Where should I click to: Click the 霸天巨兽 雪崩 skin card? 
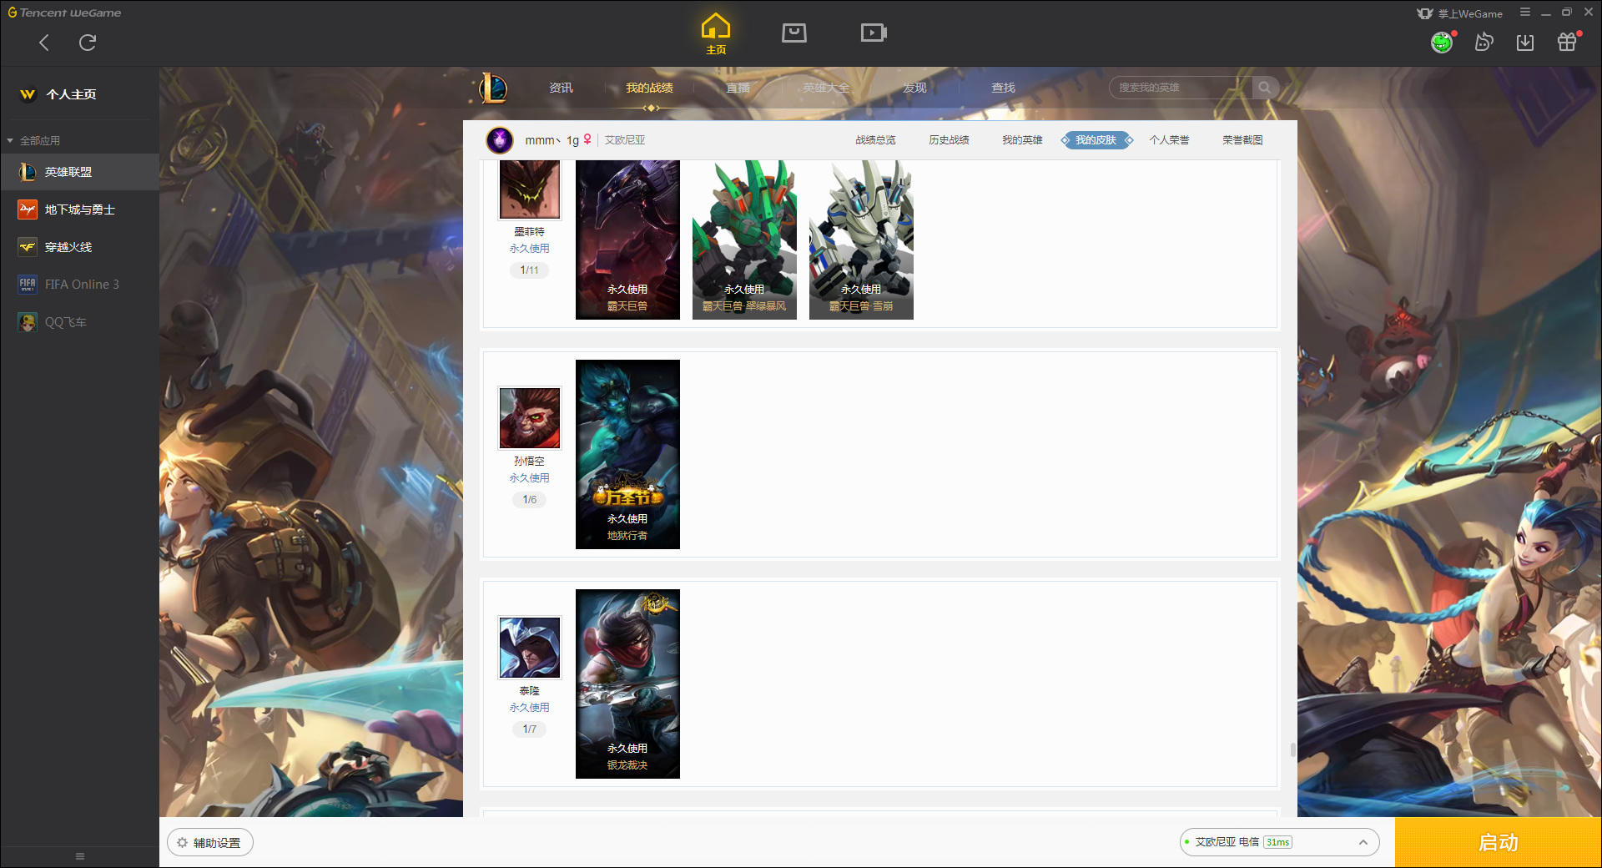(x=861, y=240)
